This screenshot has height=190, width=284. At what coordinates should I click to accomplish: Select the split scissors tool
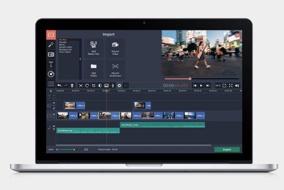click(81, 86)
